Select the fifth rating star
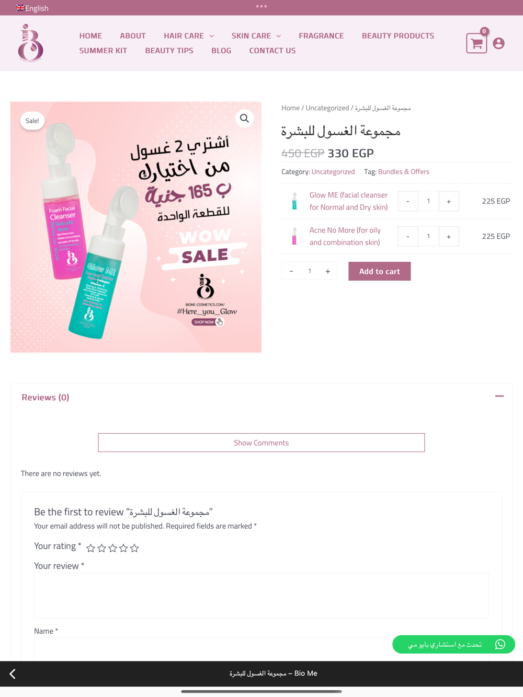The height and width of the screenshot is (697, 523). pyautogui.click(x=134, y=548)
